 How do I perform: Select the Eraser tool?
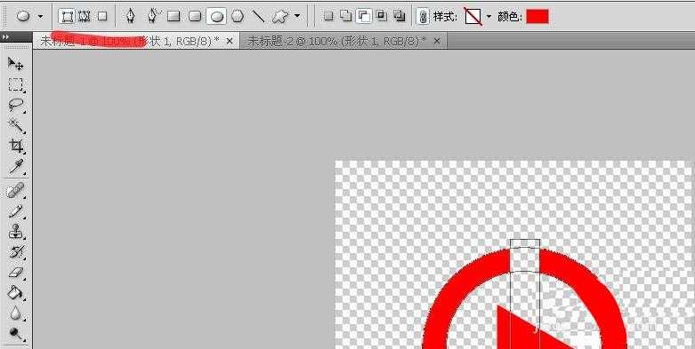(16, 273)
